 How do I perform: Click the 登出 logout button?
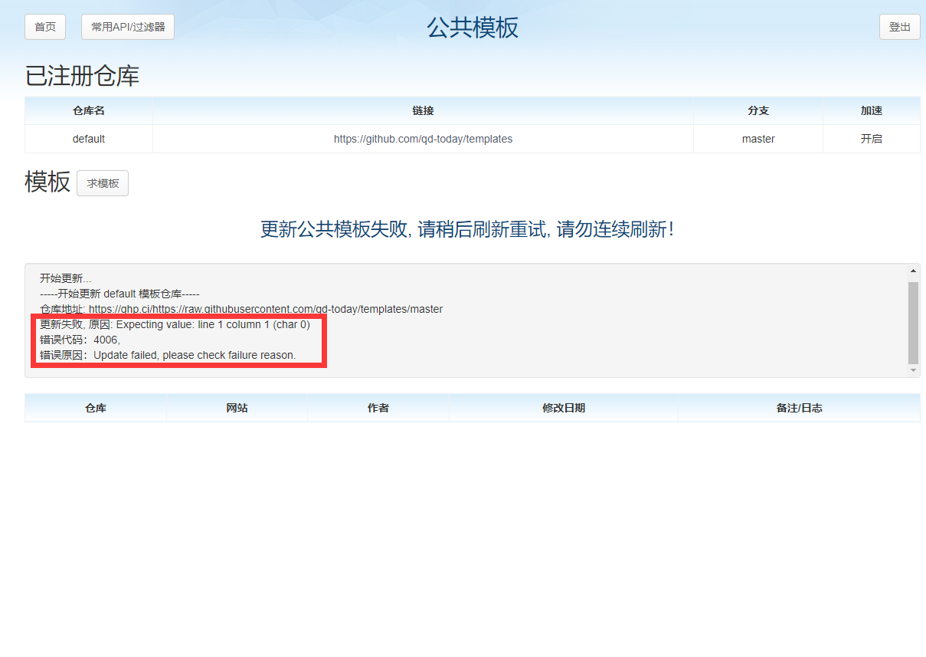pyautogui.click(x=899, y=27)
